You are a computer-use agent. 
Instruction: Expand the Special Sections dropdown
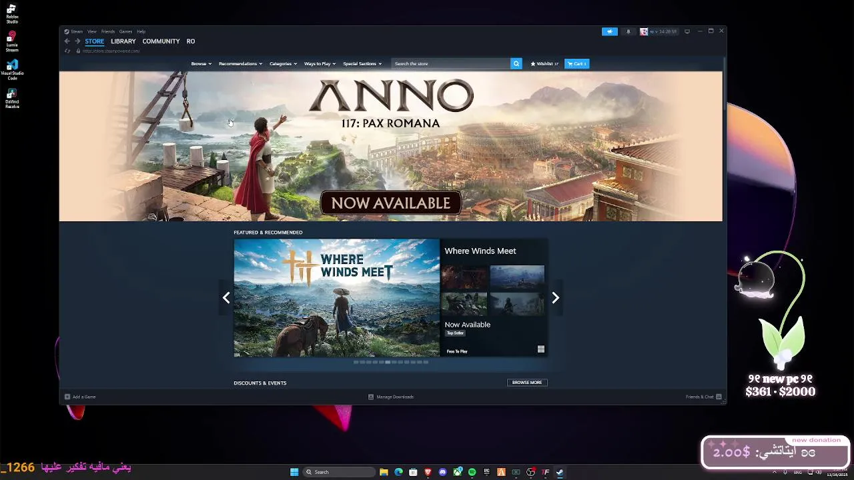(x=362, y=63)
